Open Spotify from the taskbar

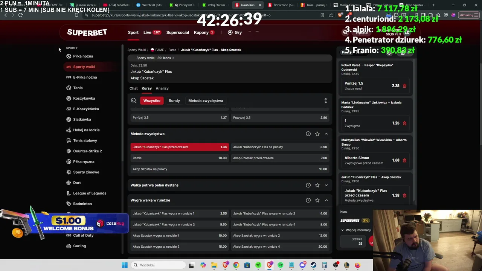(280, 265)
